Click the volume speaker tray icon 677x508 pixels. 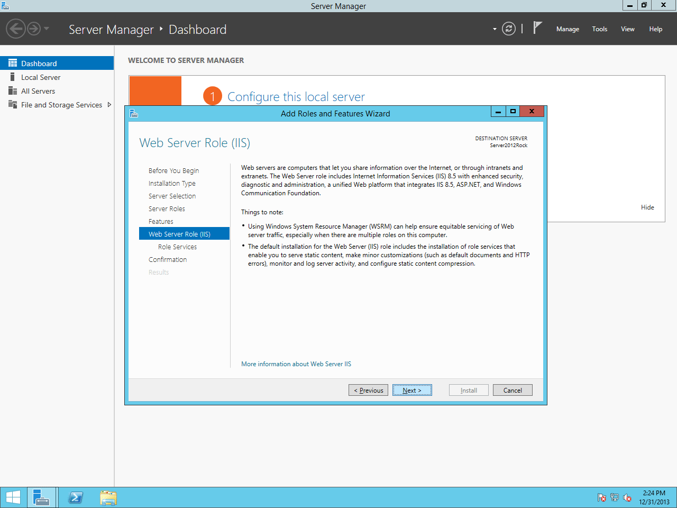(x=627, y=497)
